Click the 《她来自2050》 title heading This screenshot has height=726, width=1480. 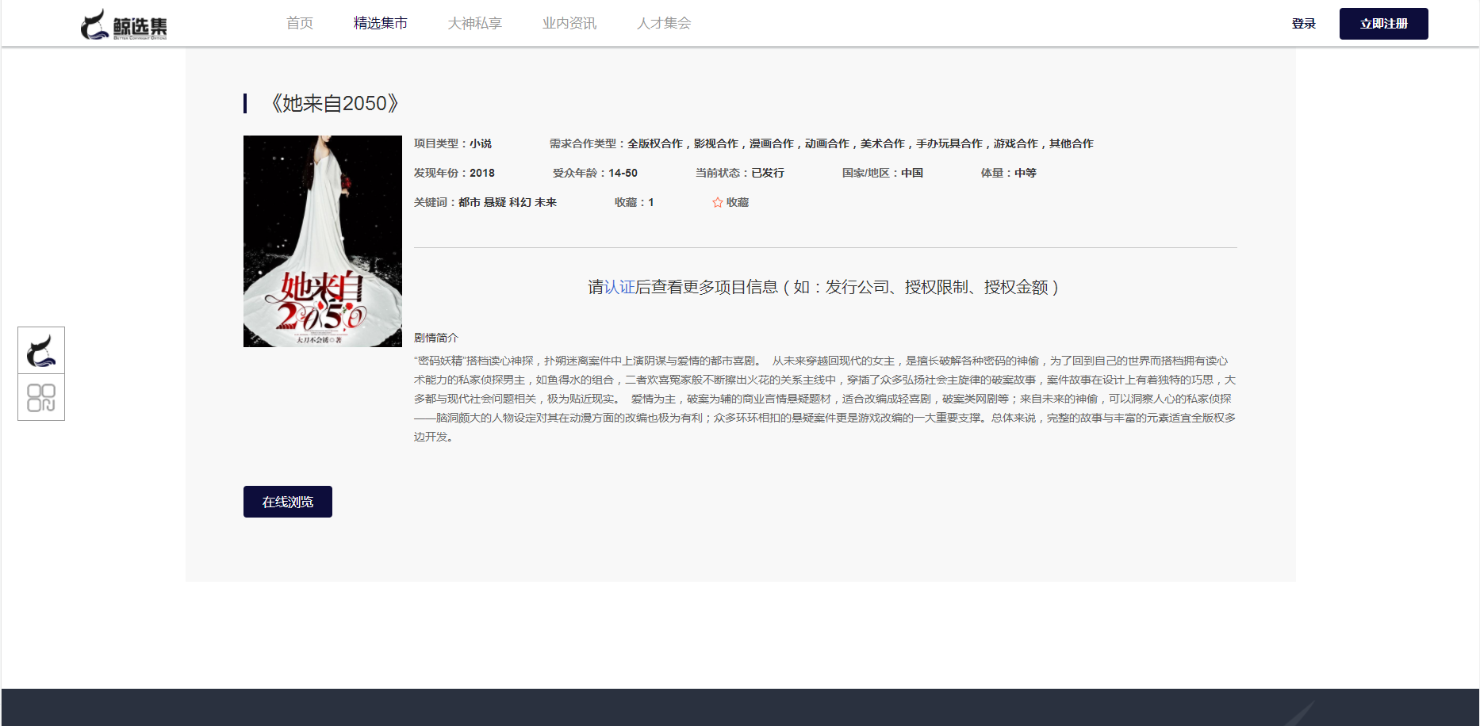coord(334,103)
